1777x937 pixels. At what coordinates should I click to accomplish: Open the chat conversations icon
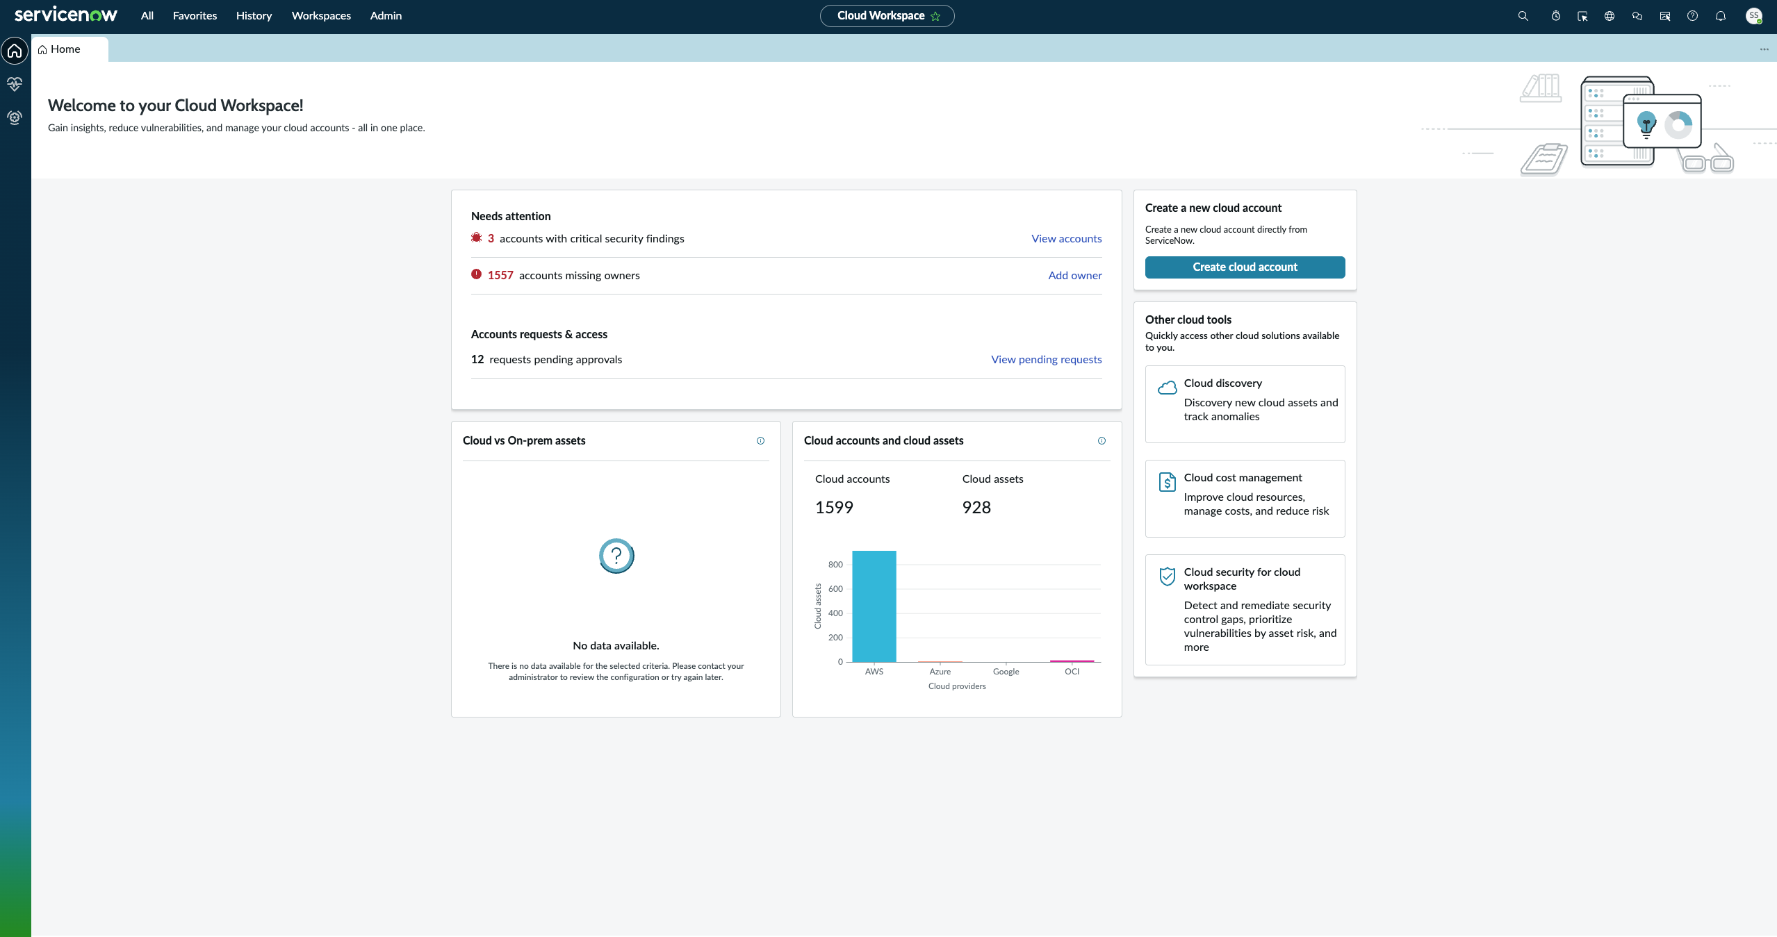1637,16
